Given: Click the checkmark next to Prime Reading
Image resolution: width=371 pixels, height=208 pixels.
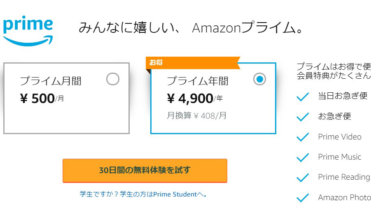Looking at the screenshot, I should point(303,177).
